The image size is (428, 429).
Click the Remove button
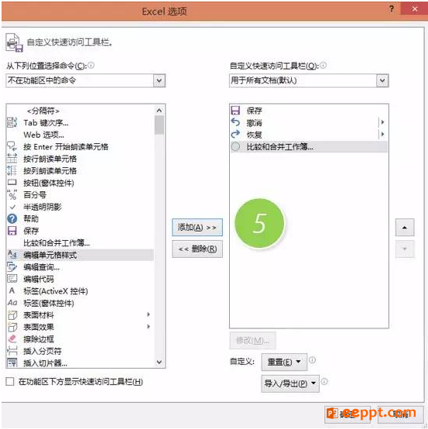click(x=197, y=249)
